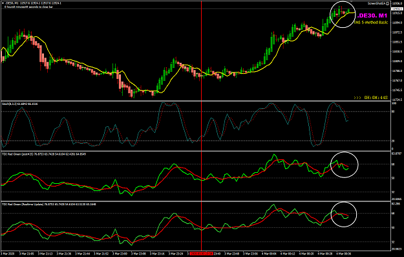The height and width of the screenshot is (257, 404).
Task: Click the 11767.0 price axis value
Action: (397, 80)
